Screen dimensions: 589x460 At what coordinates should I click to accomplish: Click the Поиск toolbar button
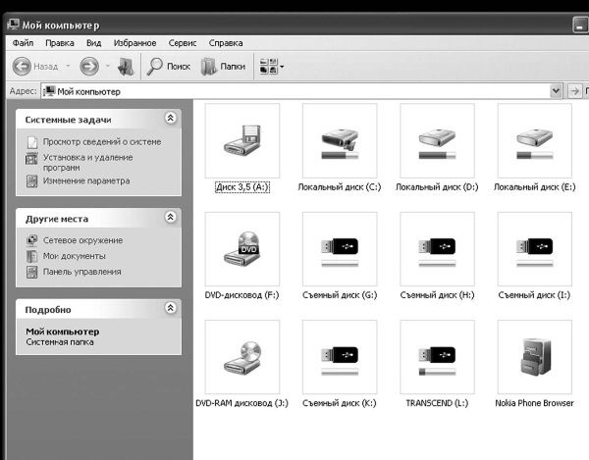tap(169, 67)
